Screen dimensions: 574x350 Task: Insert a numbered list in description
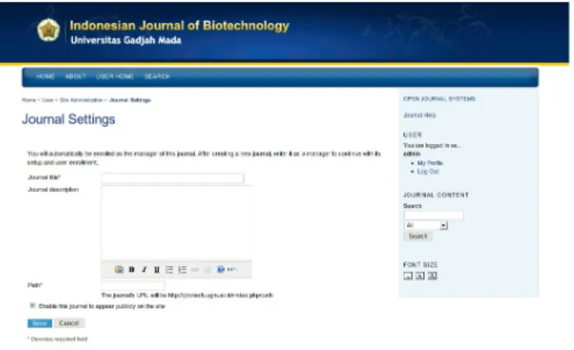click(182, 269)
